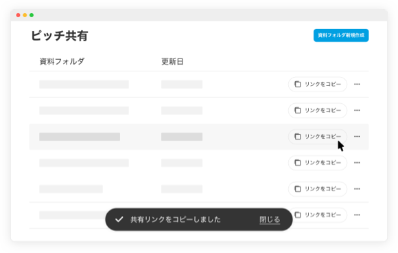The image size is (398, 253).
Task: Open the ellipsis menu in fourth row
Action: point(357,163)
